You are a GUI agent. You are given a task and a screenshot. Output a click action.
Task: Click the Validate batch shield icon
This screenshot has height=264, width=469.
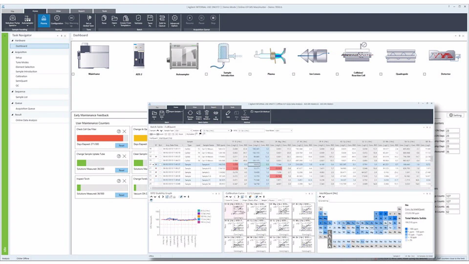(x=138, y=20)
